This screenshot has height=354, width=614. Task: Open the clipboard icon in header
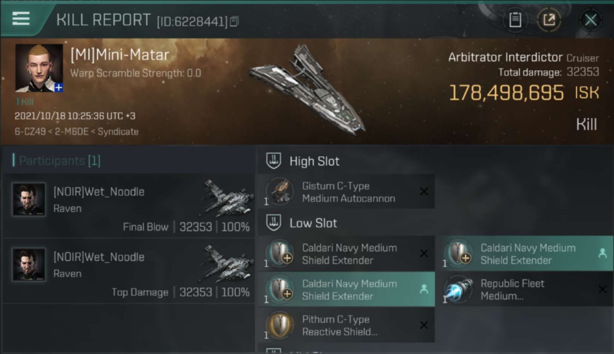coord(515,20)
